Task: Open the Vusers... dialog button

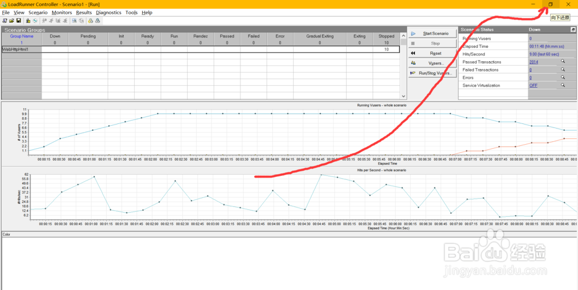Action: click(x=432, y=63)
